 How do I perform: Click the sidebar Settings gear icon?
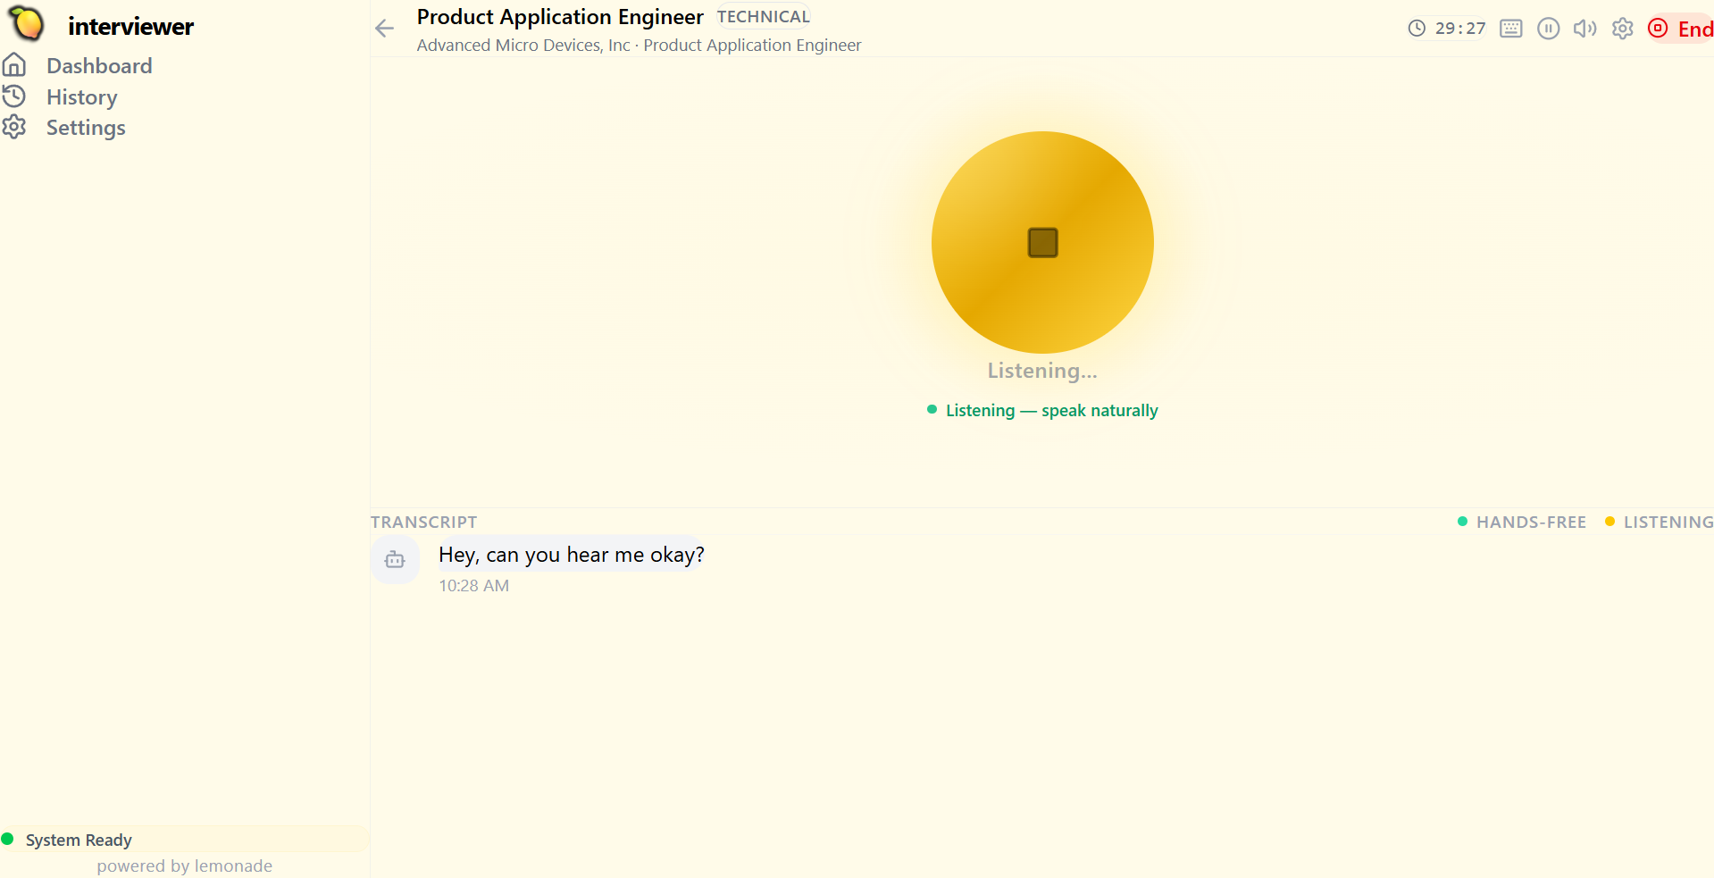(x=14, y=127)
